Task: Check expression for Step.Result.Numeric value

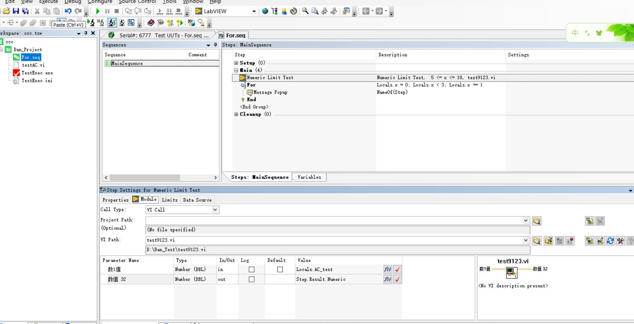Action: click(397, 280)
